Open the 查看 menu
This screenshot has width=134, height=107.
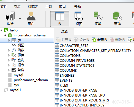pos(17,7)
